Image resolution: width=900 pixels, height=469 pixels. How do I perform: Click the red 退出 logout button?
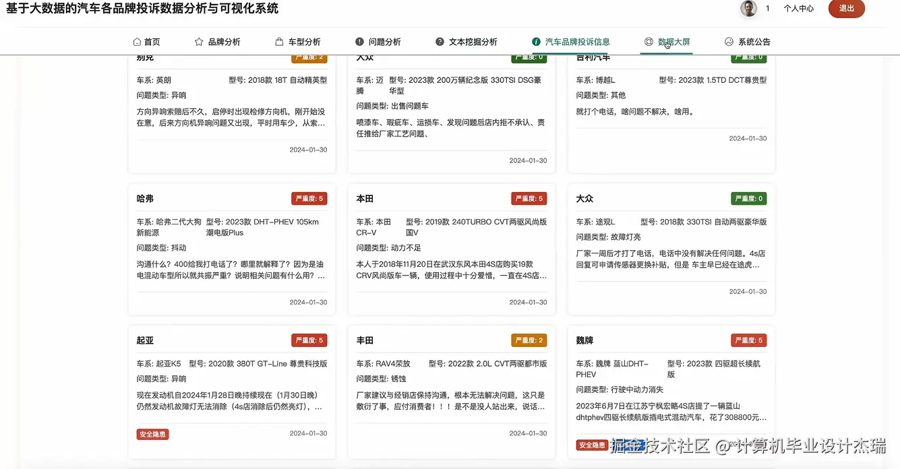[x=847, y=9]
